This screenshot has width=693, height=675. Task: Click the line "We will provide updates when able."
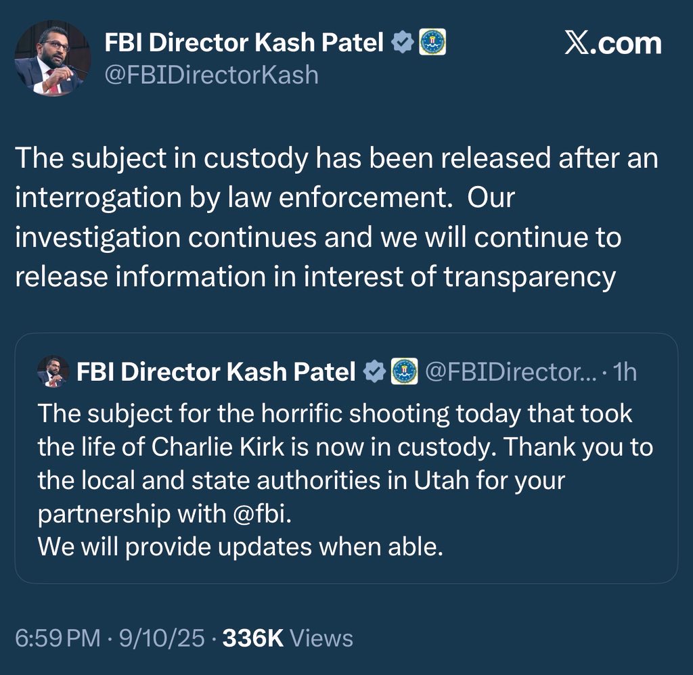[x=240, y=547]
